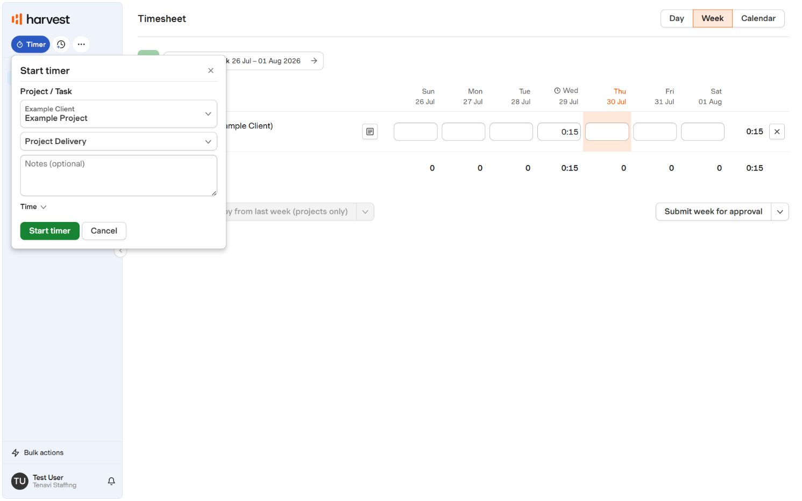Open notes icon for the project row
Screen dimensions: 802x501
pyautogui.click(x=370, y=132)
